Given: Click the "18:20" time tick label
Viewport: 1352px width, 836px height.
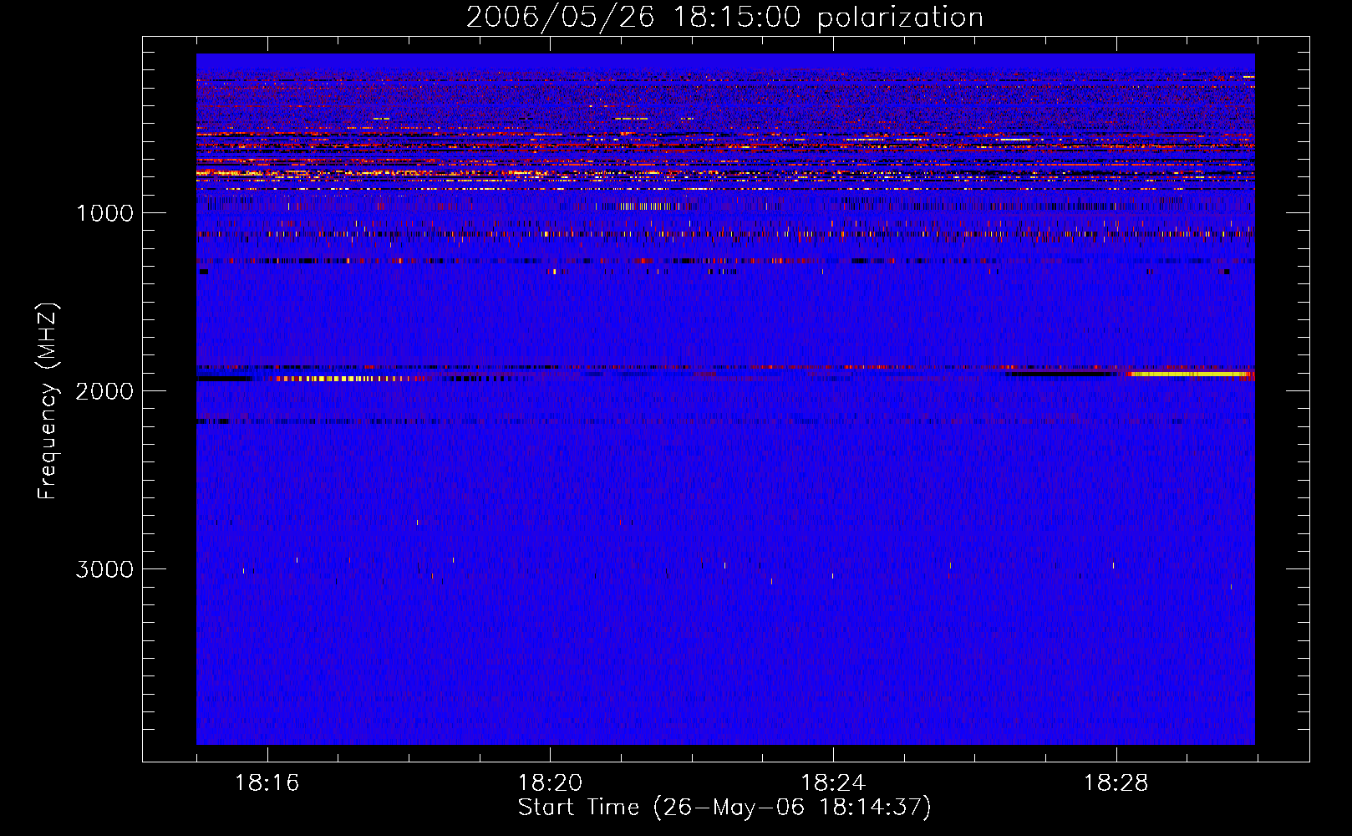Looking at the screenshot, I should pyautogui.click(x=550, y=782).
